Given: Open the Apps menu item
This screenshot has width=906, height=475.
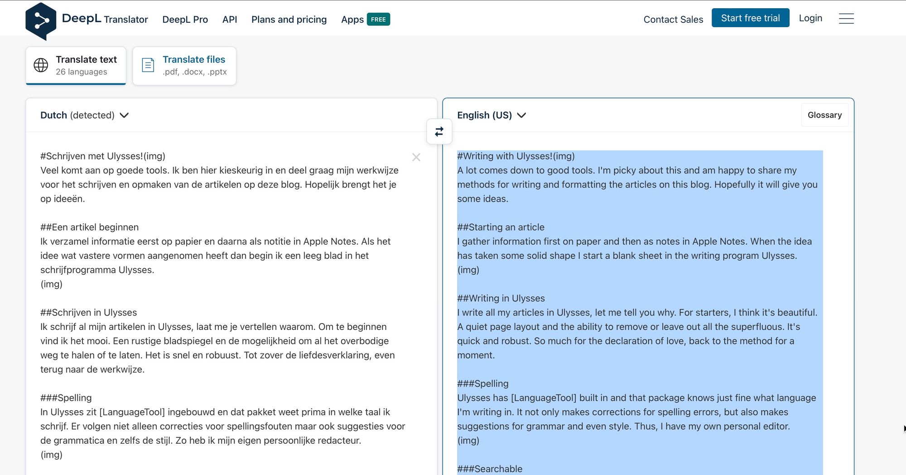Looking at the screenshot, I should (x=353, y=19).
